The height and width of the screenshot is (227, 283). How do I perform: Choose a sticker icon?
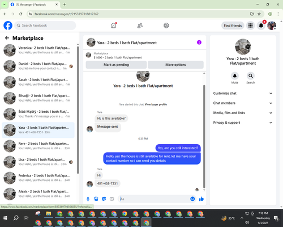tap(104, 199)
